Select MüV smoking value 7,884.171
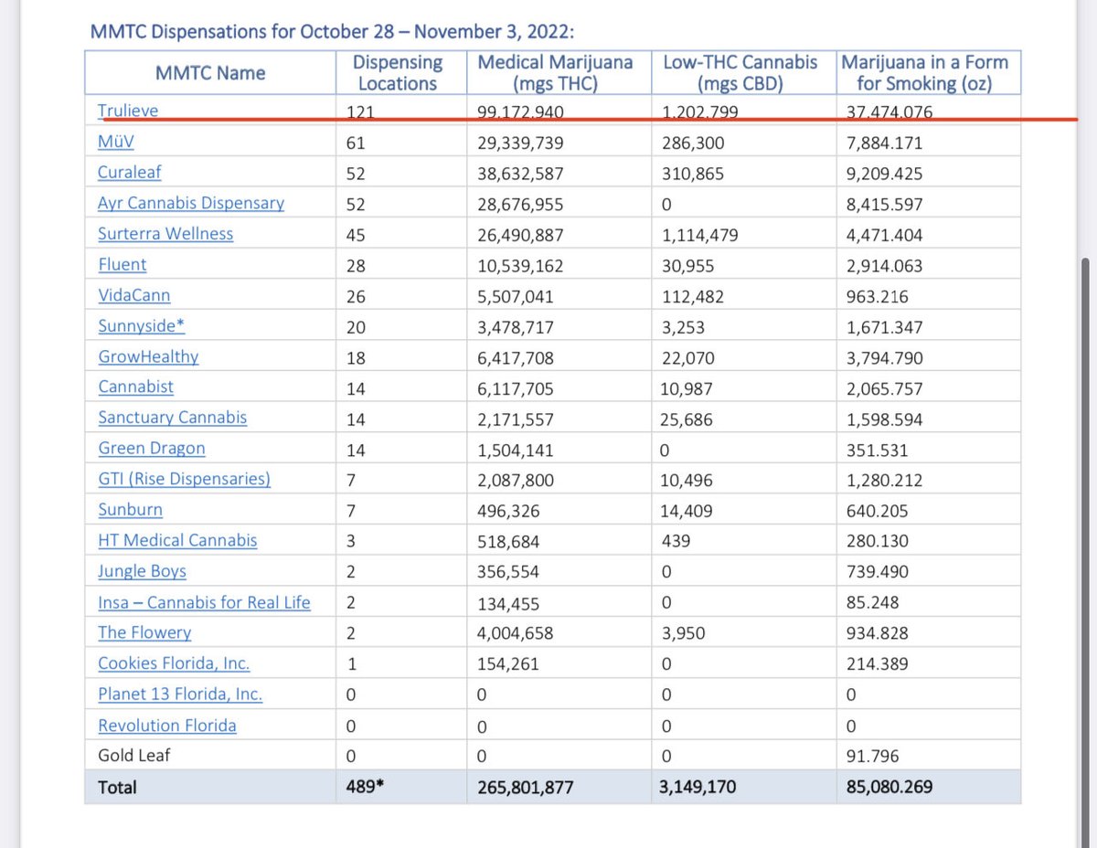The image size is (1097, 848). click(x=885, y=143)
